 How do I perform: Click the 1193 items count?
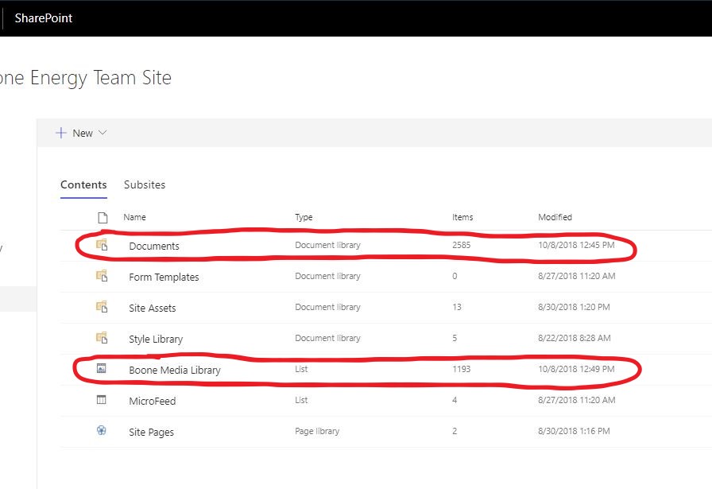tap(461, 369)
